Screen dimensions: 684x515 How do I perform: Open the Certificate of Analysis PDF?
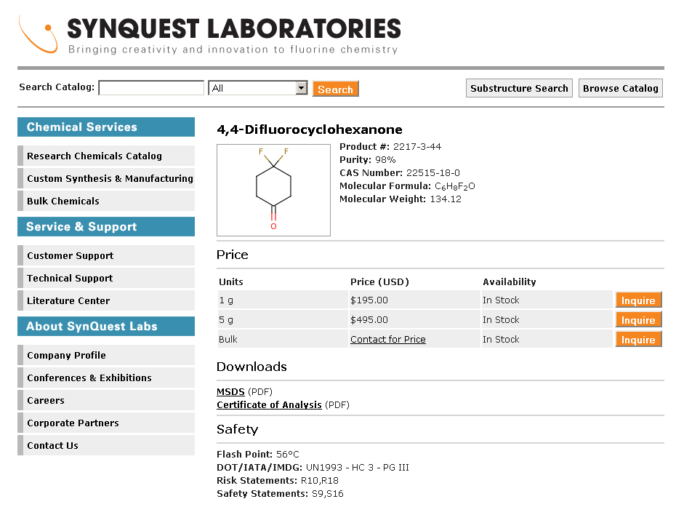[268, 404]
